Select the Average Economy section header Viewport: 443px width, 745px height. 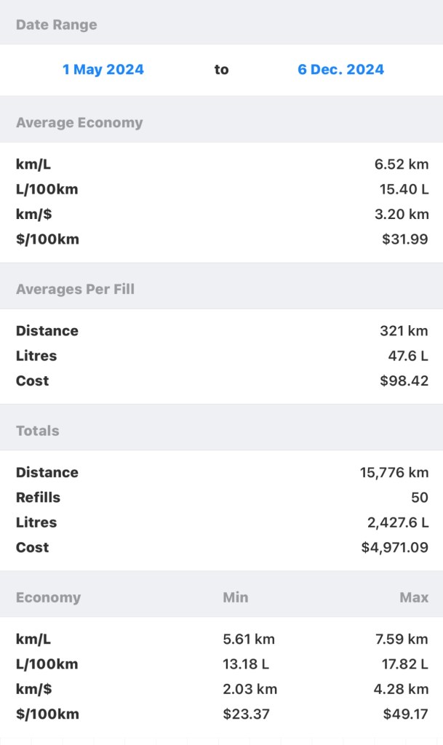(x=79, y=122)
